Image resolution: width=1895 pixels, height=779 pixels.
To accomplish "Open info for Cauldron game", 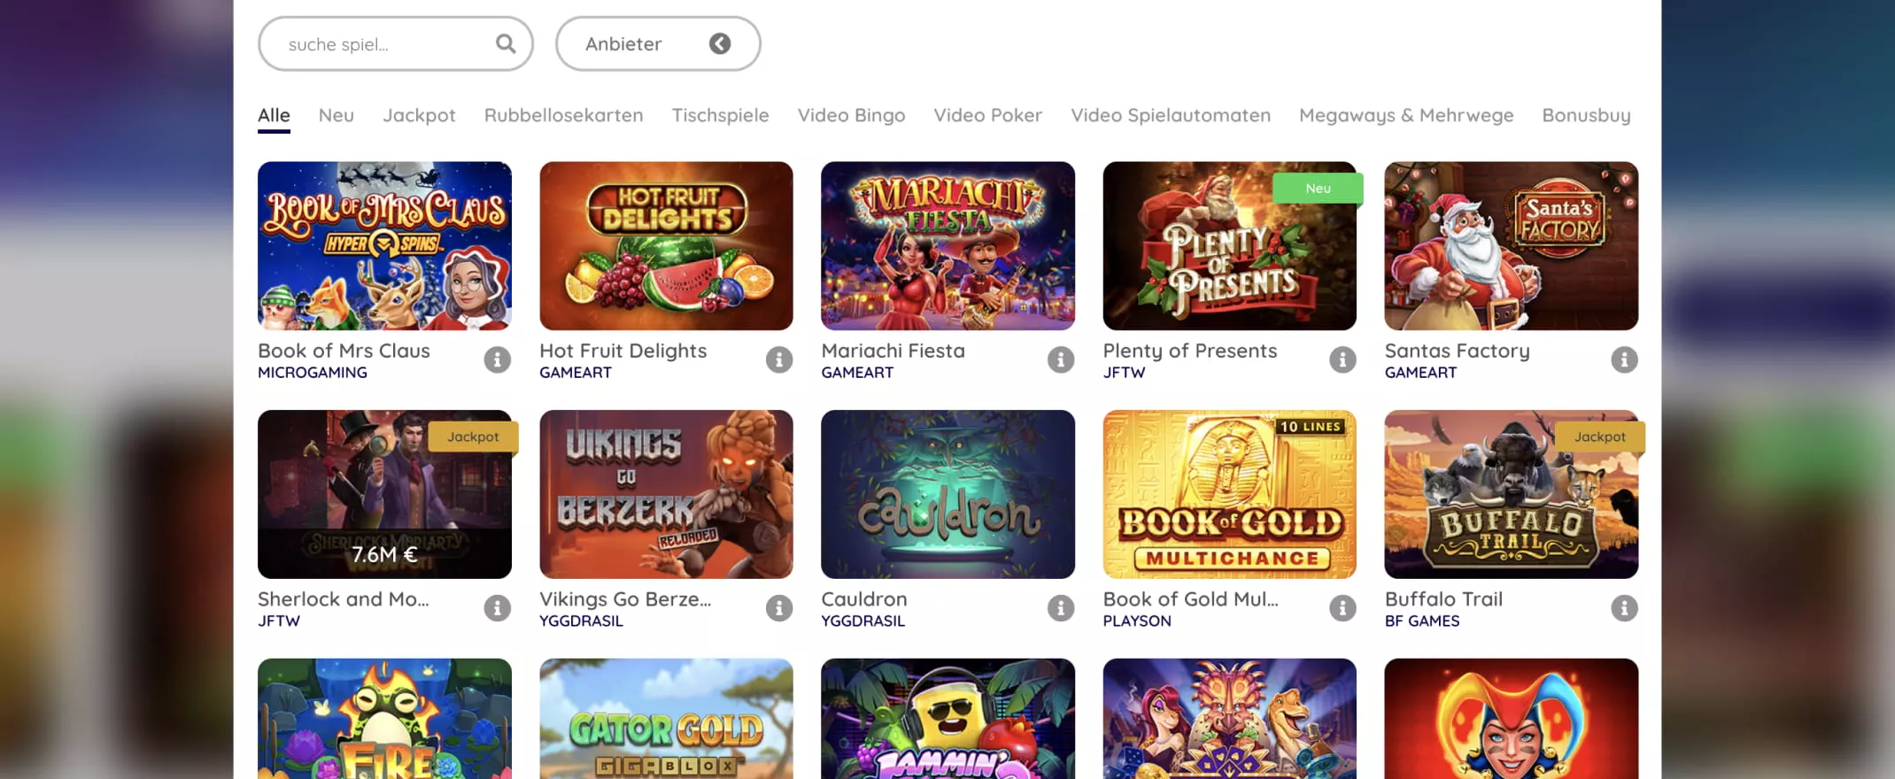I will (x=1061, y=608).
